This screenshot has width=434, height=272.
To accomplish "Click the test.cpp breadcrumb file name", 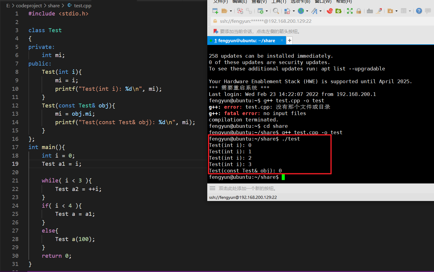I will (x=83, y=5).
